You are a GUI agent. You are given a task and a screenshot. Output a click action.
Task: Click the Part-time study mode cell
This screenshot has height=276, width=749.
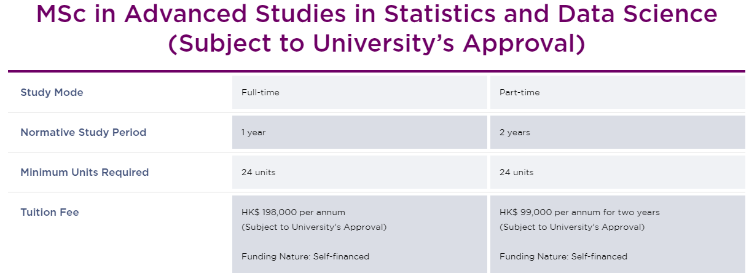pyautogui.click(x=618, y=92)
